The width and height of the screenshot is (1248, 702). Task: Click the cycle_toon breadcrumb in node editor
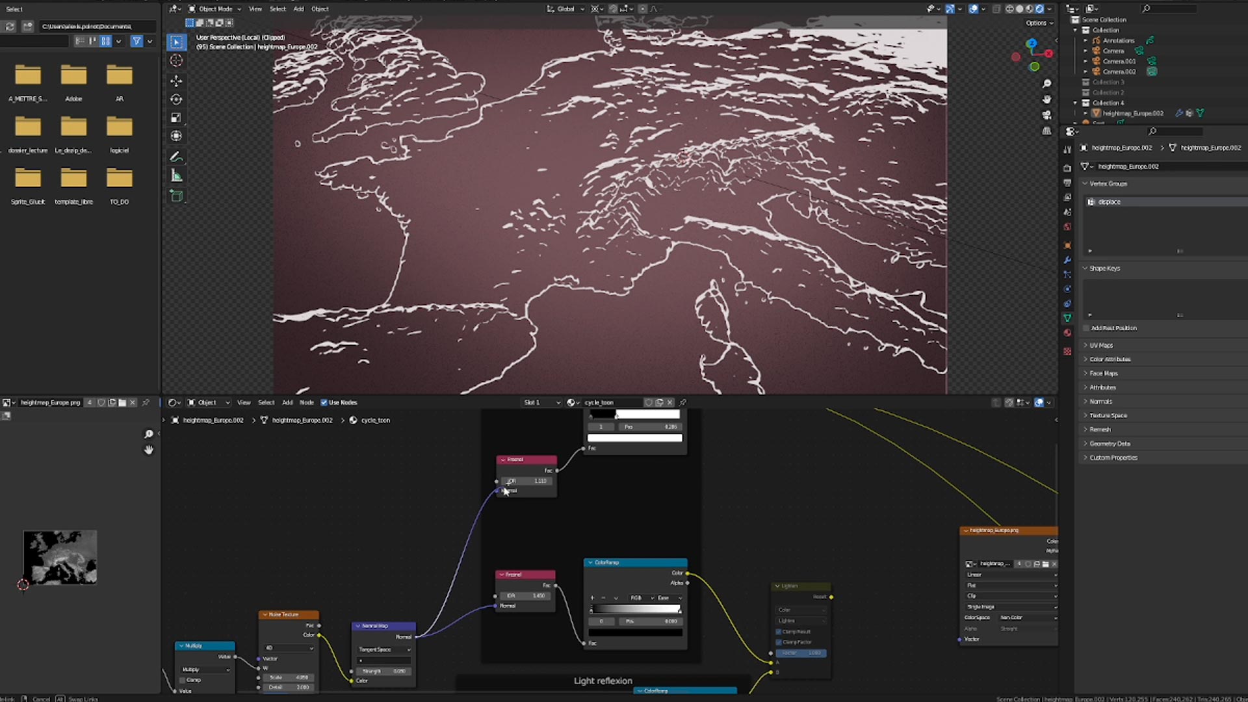pos(376,421)
